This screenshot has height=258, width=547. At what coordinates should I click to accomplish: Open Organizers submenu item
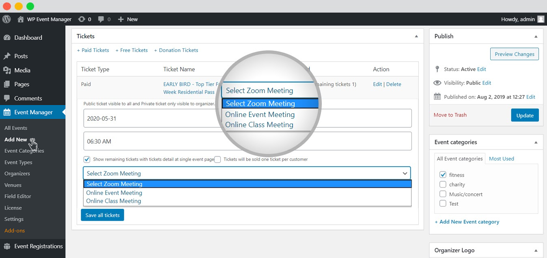[17, 173]
